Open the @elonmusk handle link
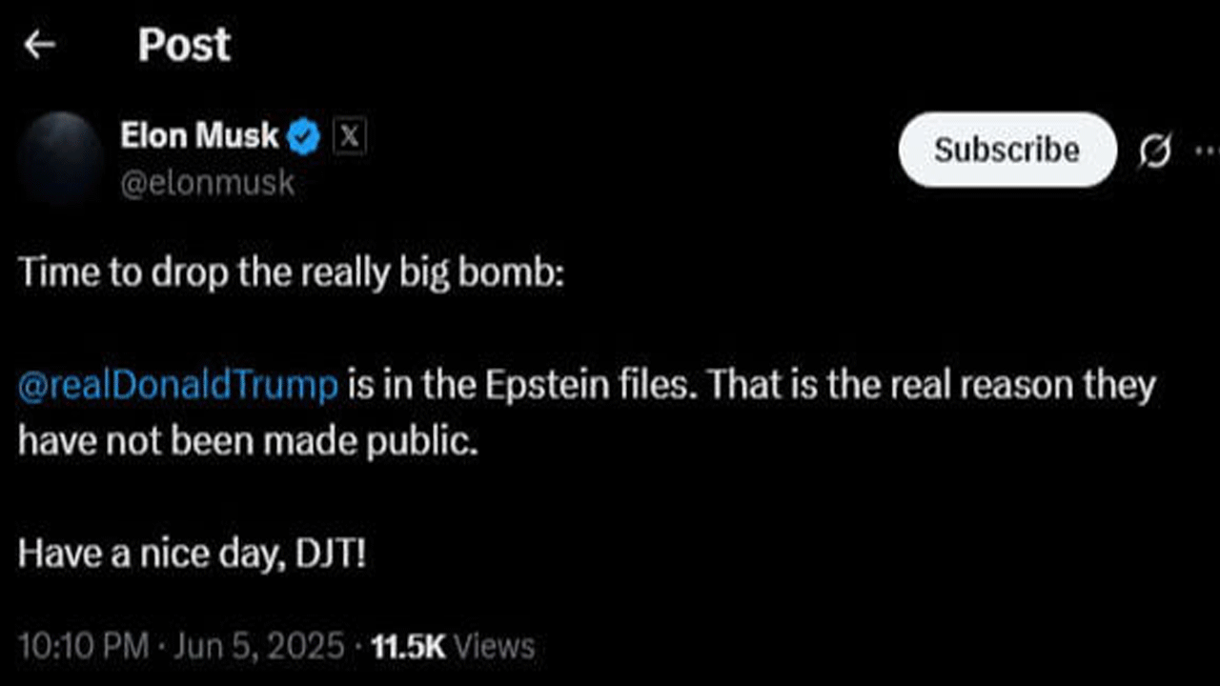 [x=207, y=182]
